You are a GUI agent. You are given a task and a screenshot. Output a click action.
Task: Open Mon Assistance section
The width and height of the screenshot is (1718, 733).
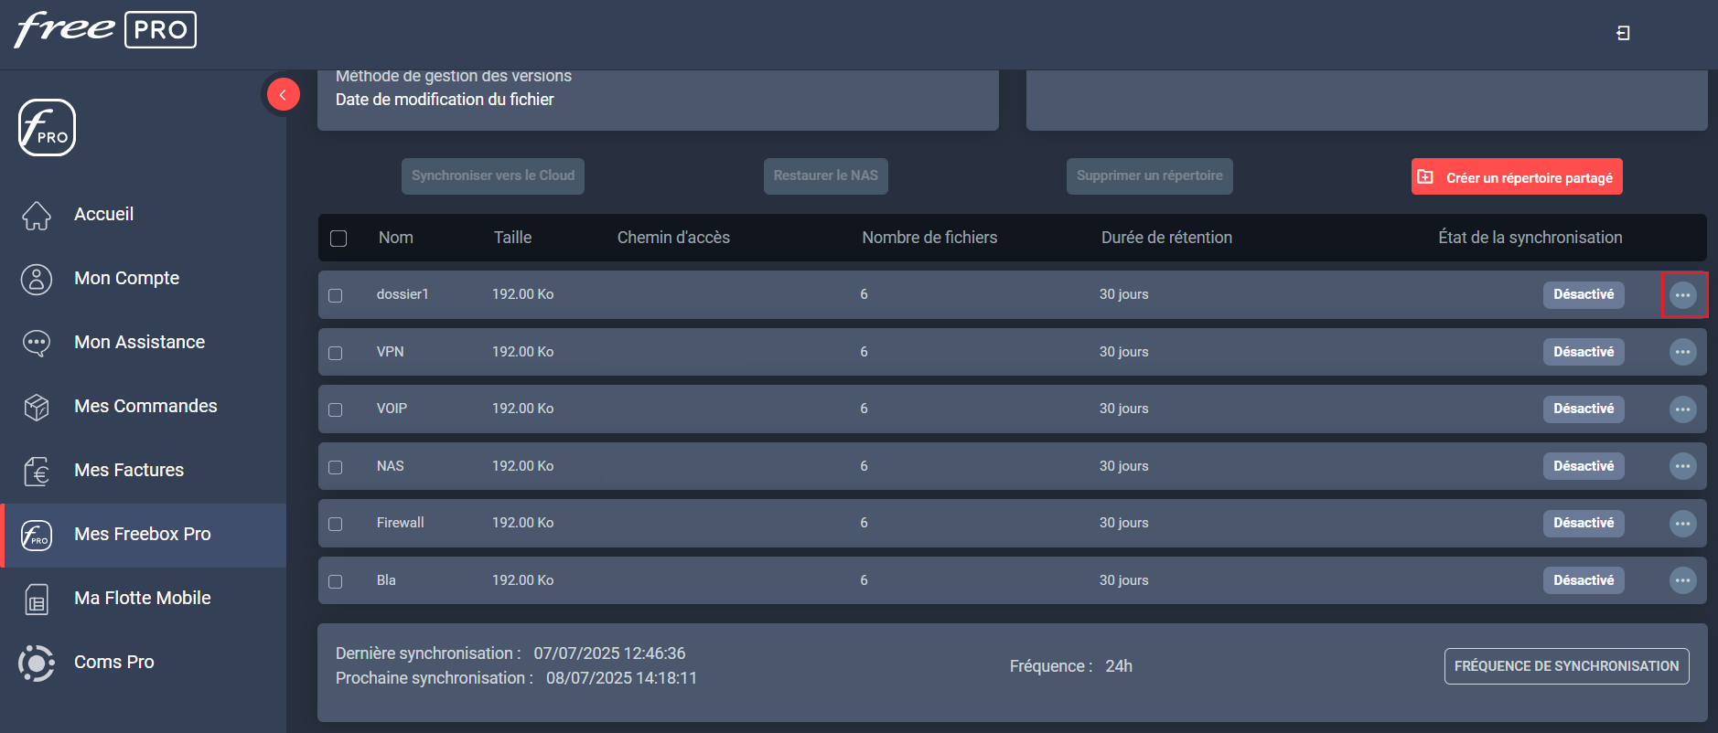tap(139, 342)
